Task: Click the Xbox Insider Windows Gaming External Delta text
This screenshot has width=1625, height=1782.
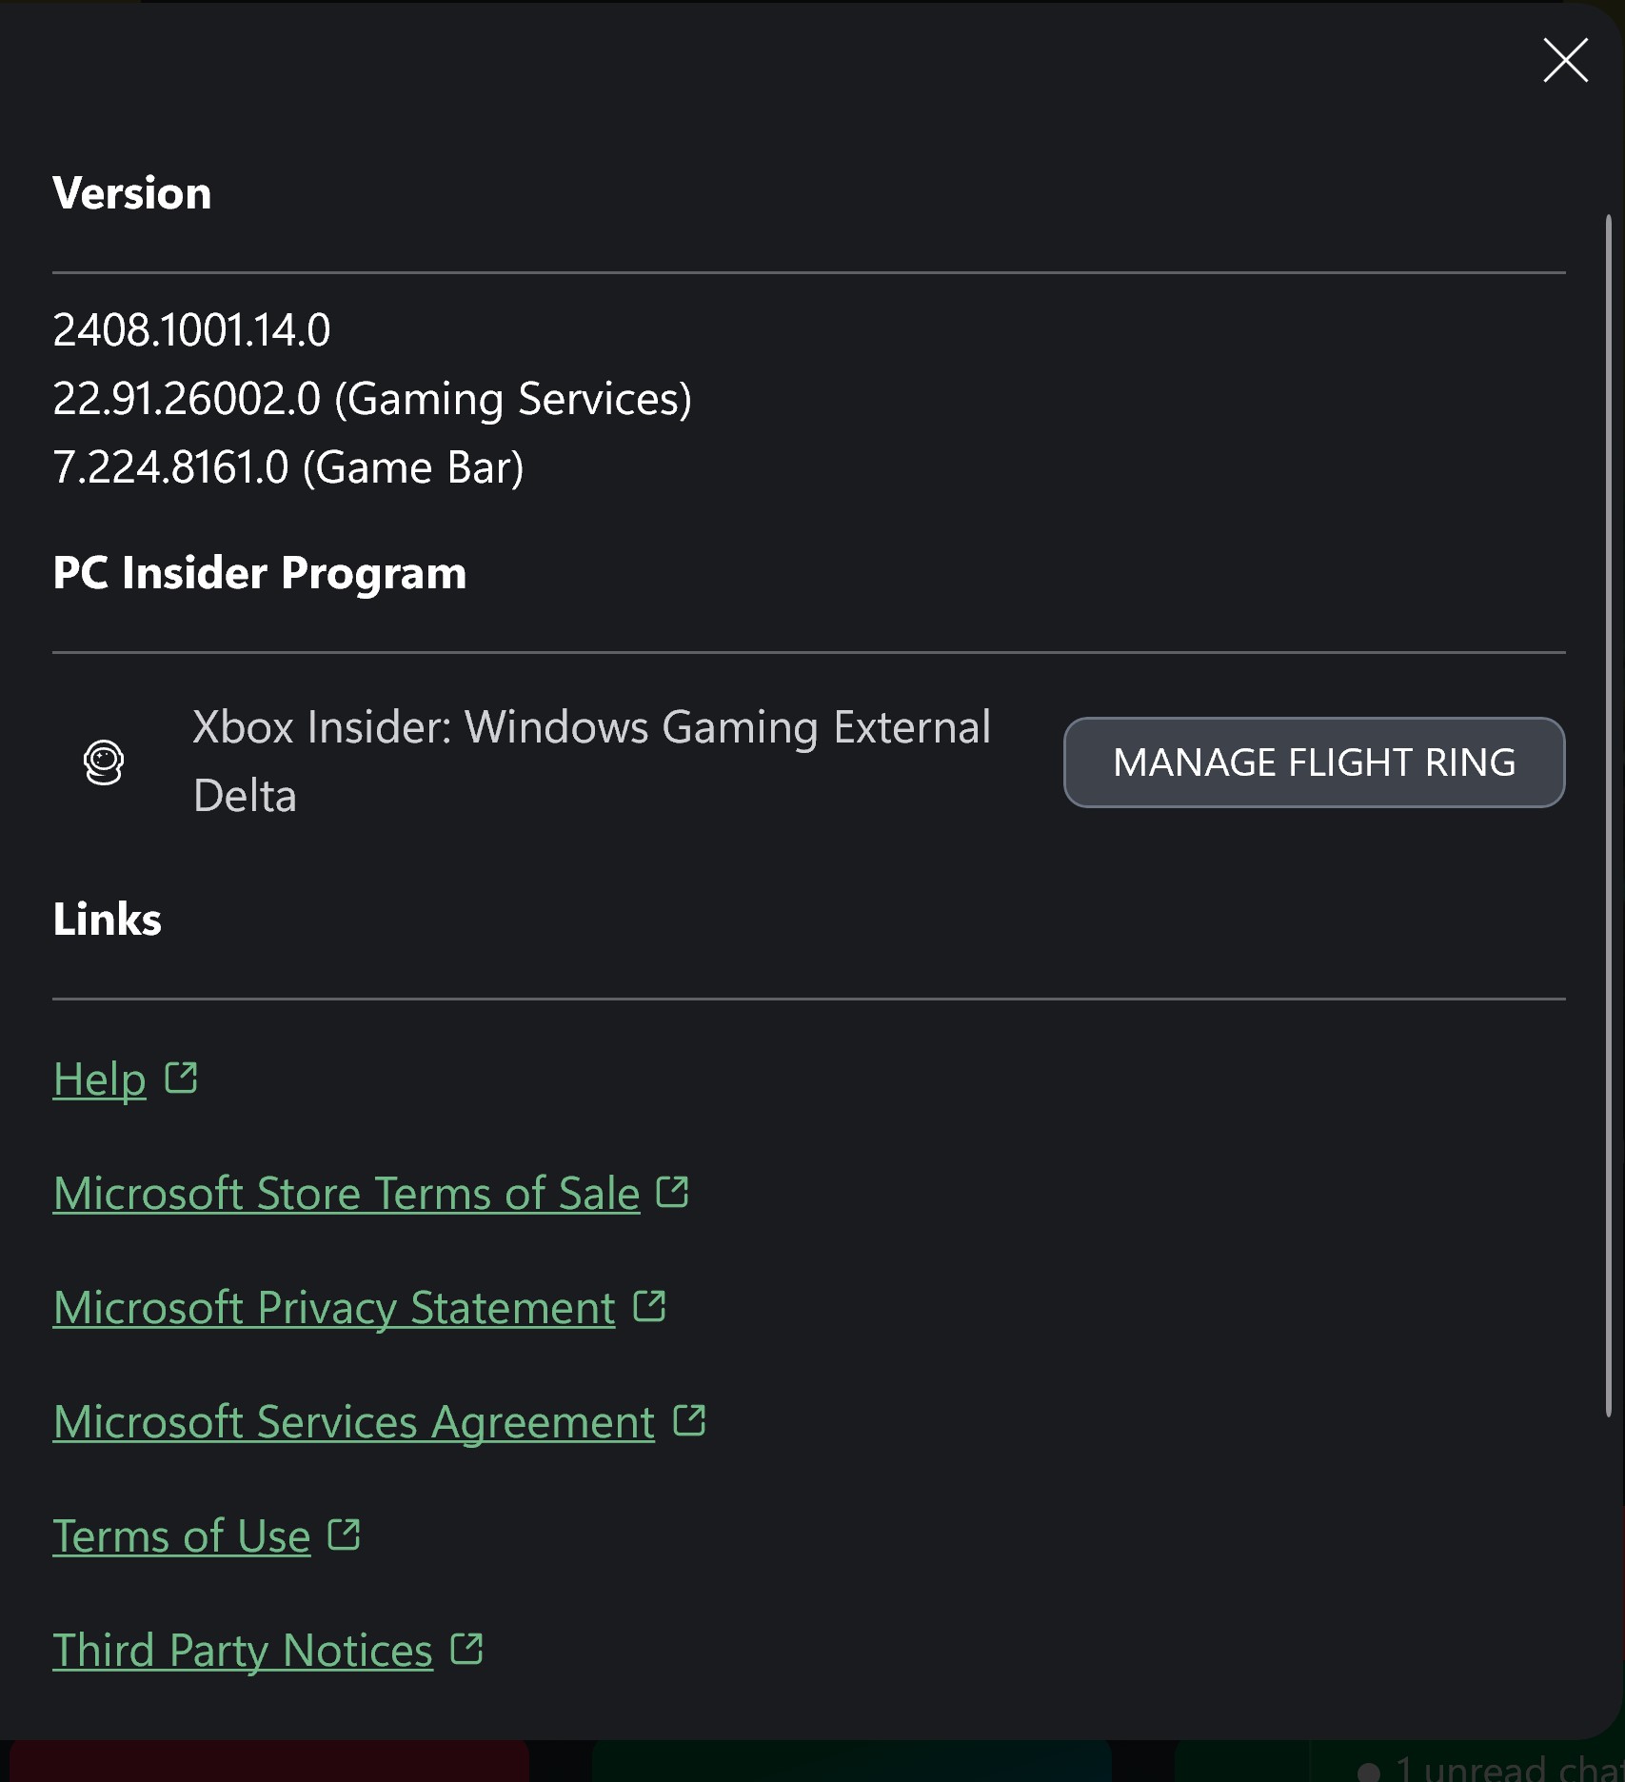Action: pyautogui.click(x=591, y=761)
